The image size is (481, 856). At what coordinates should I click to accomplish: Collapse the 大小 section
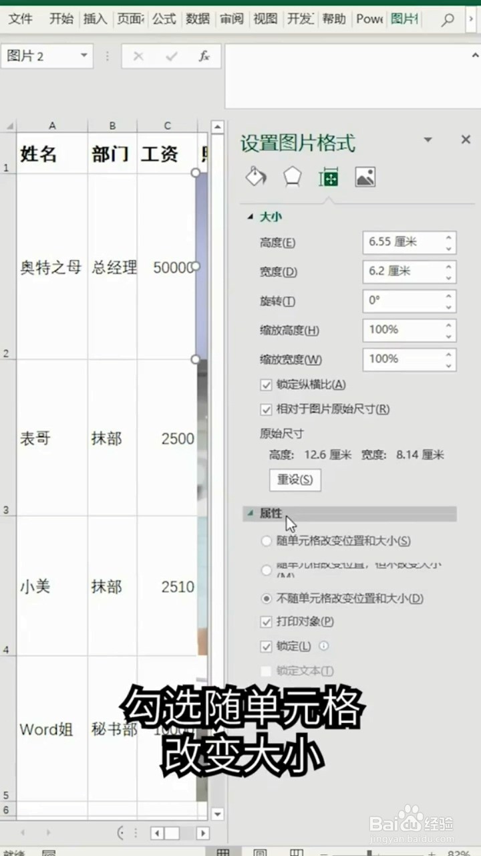coord(251,217)
